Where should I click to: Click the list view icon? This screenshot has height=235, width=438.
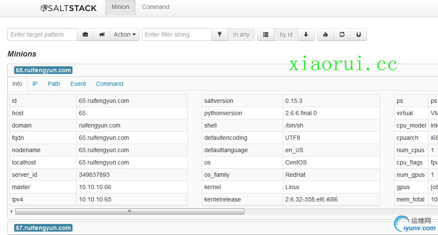266,34
